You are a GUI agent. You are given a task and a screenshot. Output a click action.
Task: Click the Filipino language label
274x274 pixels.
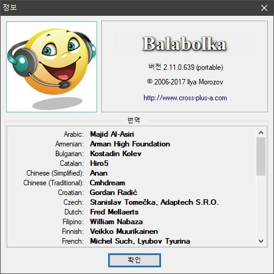(x=73, y=222)
